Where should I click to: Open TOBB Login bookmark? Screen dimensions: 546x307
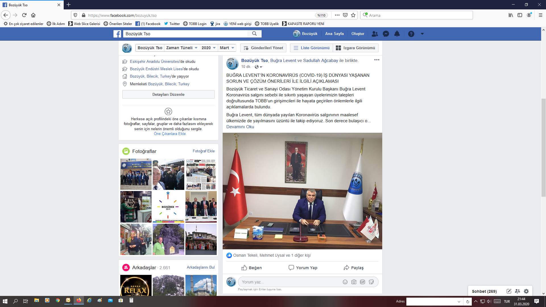(195, 24)
